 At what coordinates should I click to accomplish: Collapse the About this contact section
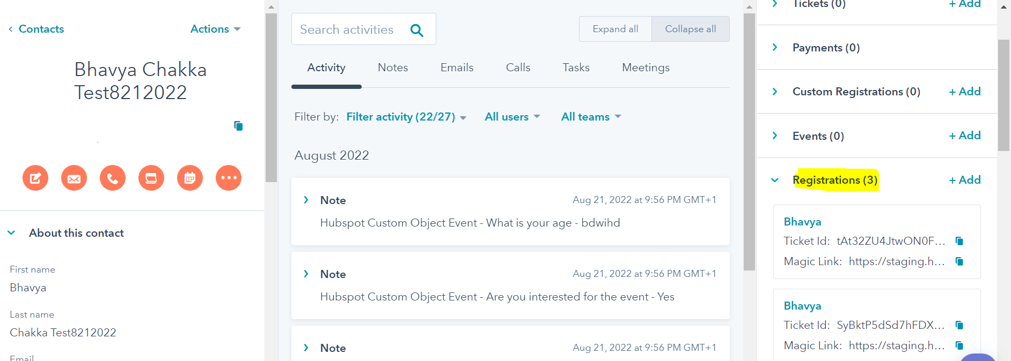click(x=11, y=233)
